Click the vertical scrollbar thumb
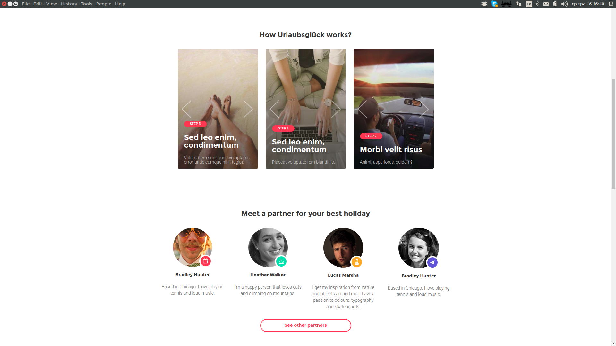Screen dimensions: 616x346 [613, 134]
